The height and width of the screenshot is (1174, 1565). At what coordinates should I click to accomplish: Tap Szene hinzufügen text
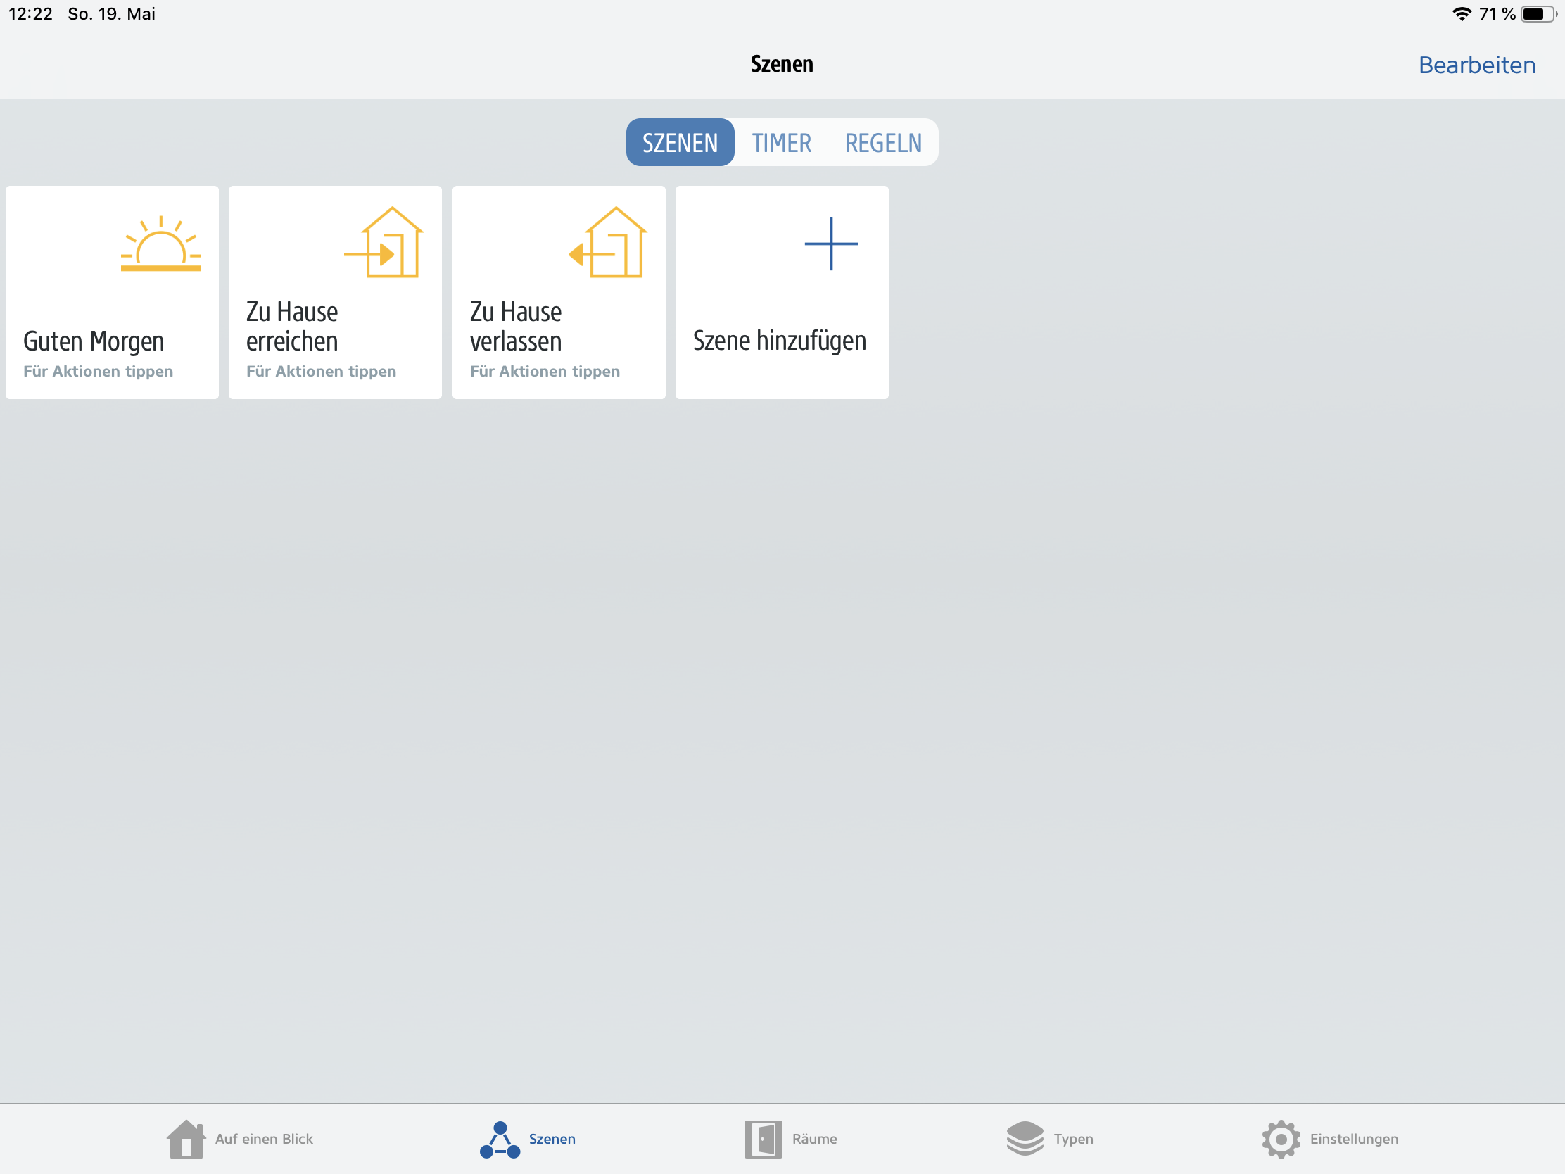pos(779,341)
